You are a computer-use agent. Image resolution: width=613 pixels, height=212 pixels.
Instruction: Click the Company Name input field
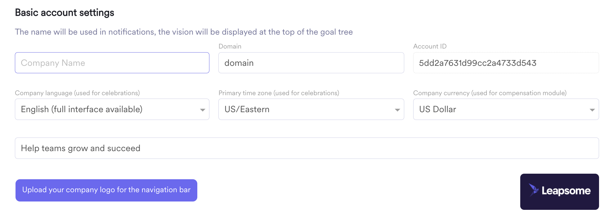click(112, 63)
